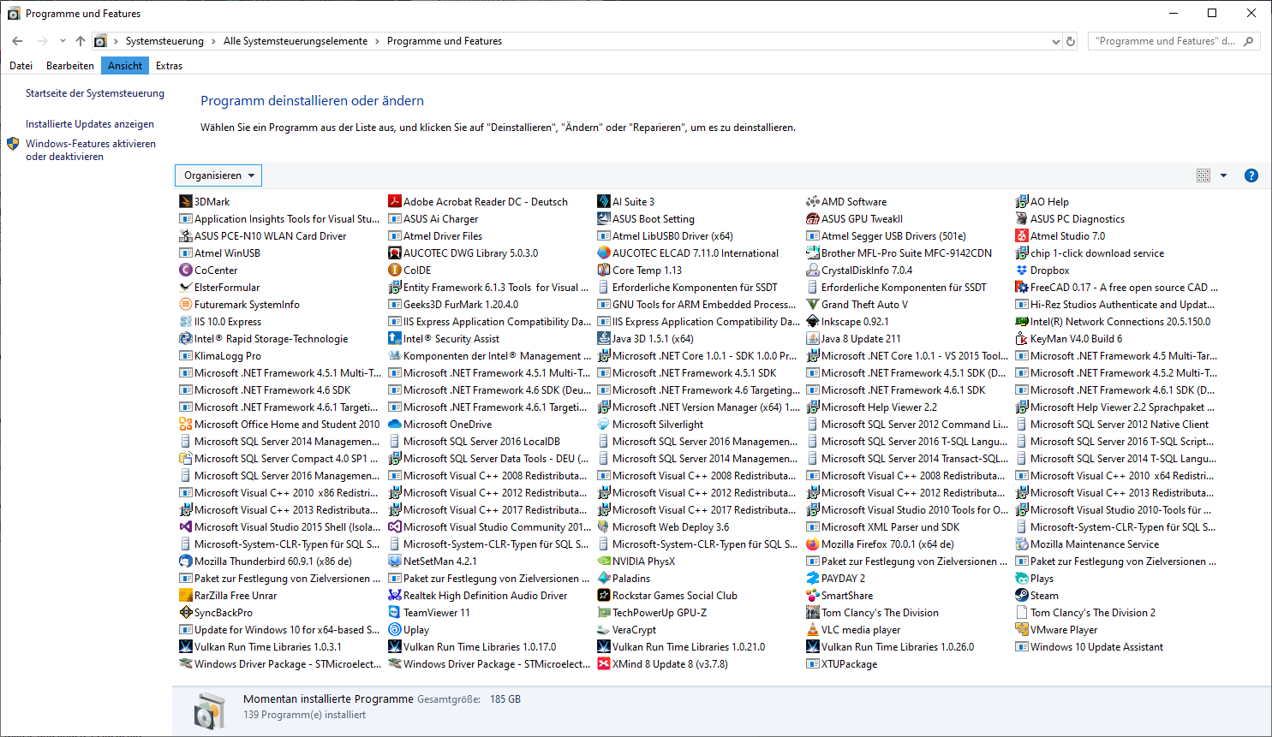Click the VLC media player icon
The width and height of the screenshot is (1272, 737).
(x=812, y=630)
